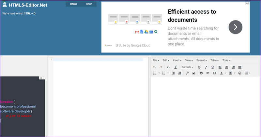Open text color picker dropdown arrow

pos(226,73)
